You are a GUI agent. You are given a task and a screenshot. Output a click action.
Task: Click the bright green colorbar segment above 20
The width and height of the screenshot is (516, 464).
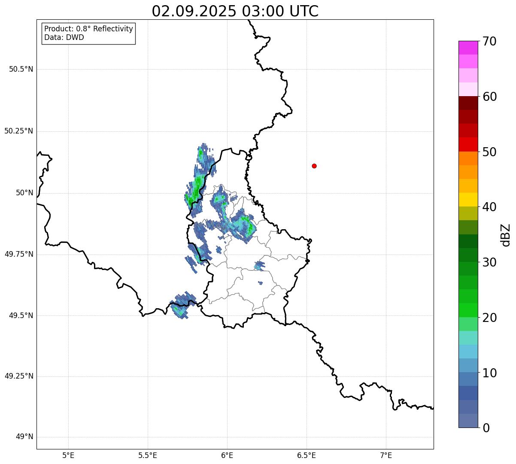point(468,310)
